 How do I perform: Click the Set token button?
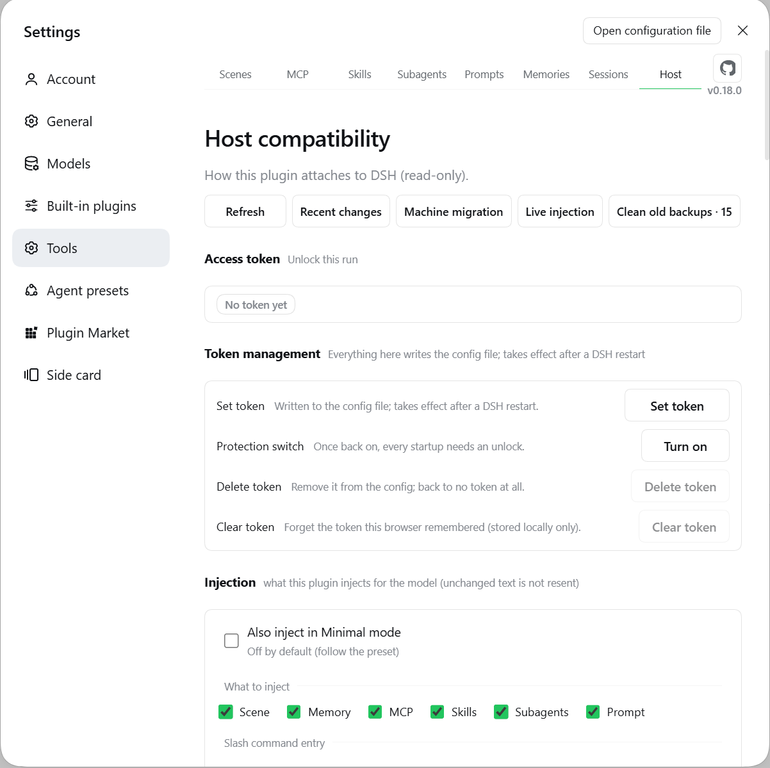point(677,405)
